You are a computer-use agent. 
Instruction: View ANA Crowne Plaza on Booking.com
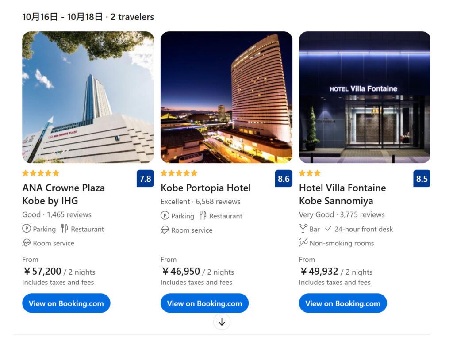point(66,303)
